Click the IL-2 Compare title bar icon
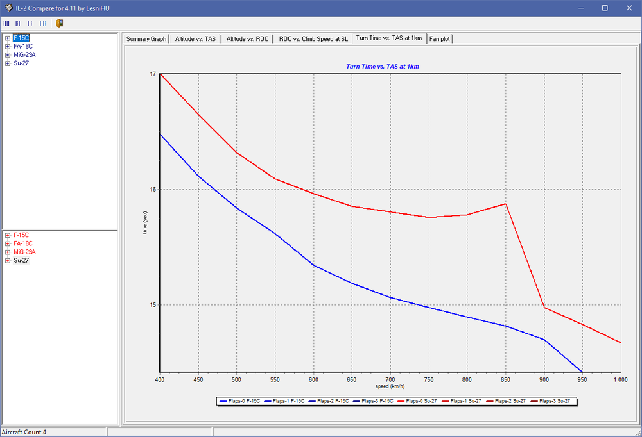Viewport: 642px width, 437px height. tap(9, 8)
